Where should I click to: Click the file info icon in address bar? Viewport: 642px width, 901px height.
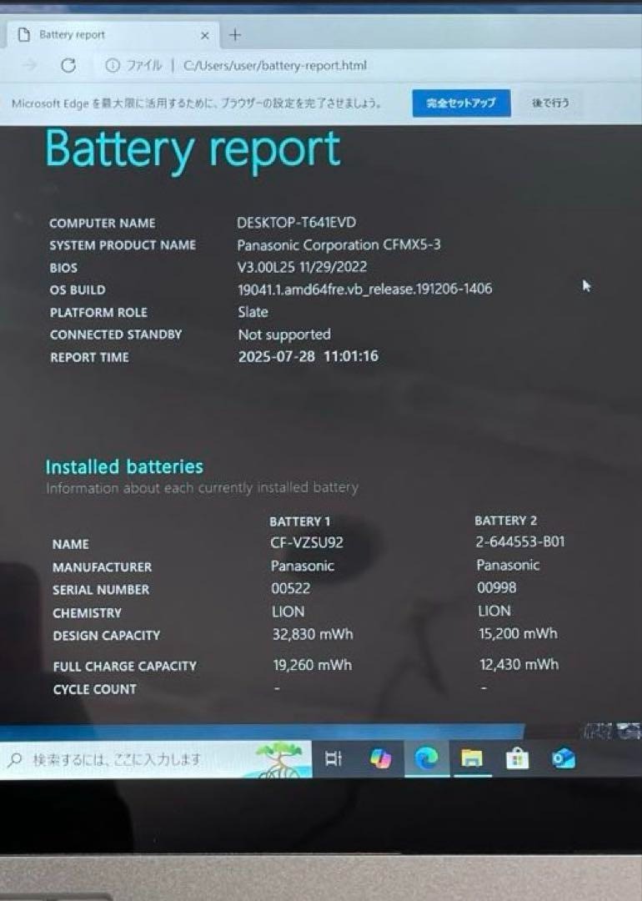click(x=112, y=66)
